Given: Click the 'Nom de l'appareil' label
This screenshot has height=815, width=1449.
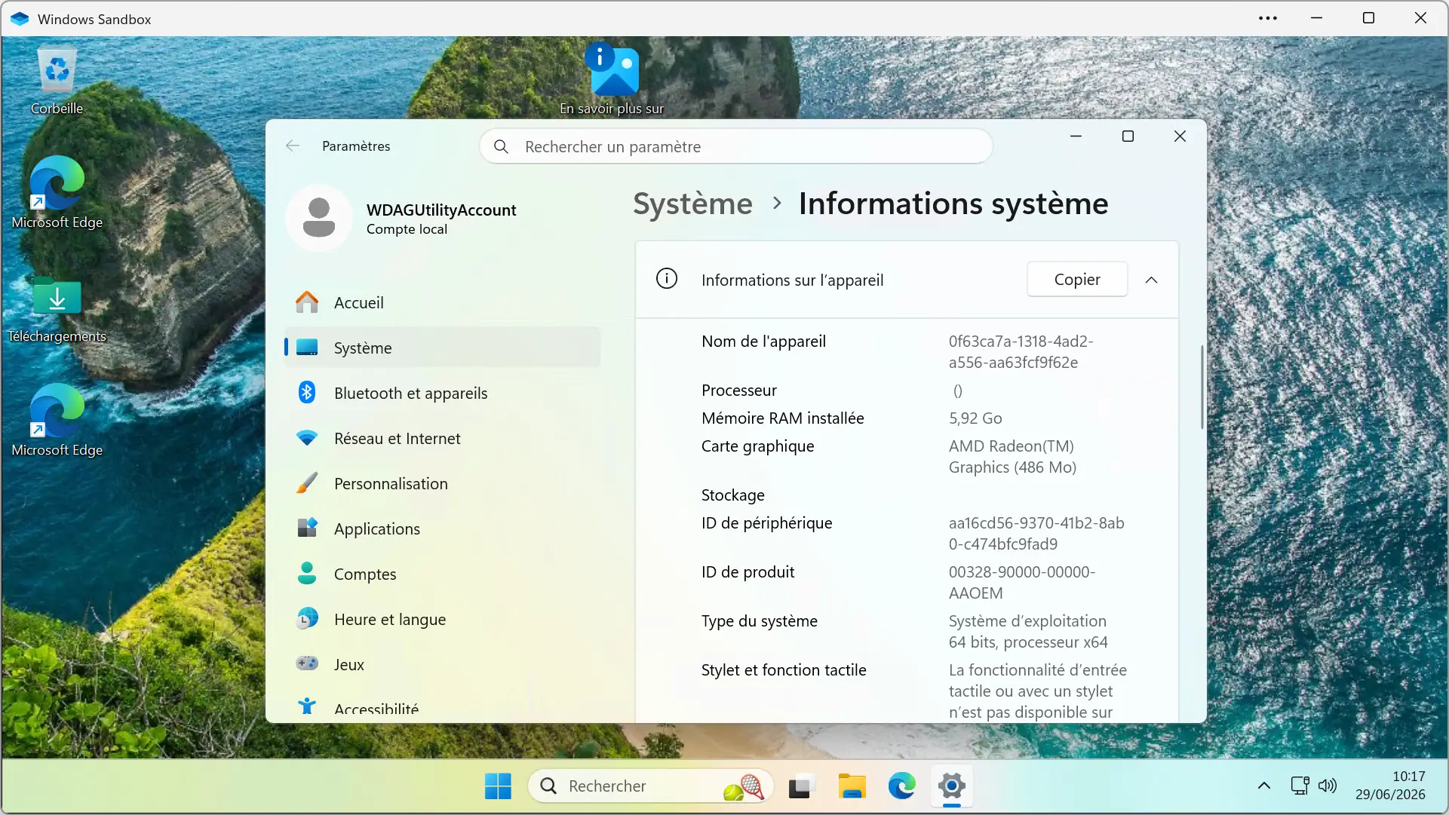Looking at the screenshot, I should (763, 341).
